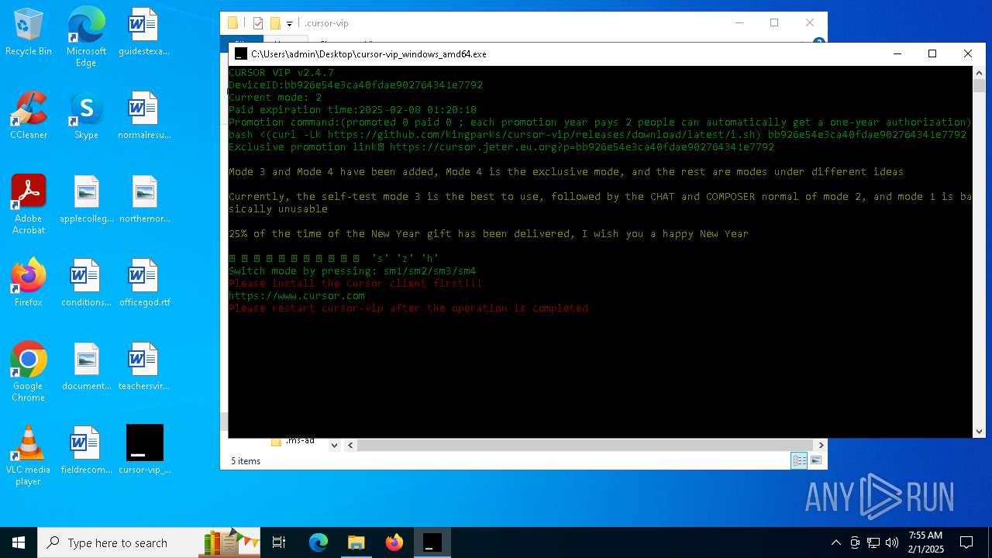Open the Microsoft Edge desktop shortcut

[x=86, y=36]
